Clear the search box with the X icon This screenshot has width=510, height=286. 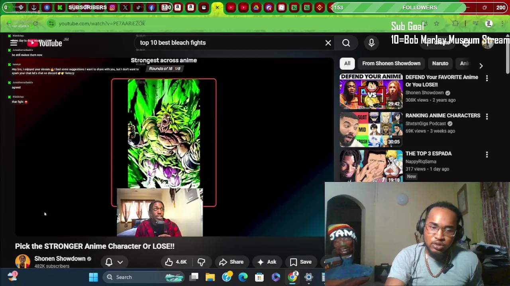pos(328,43)
